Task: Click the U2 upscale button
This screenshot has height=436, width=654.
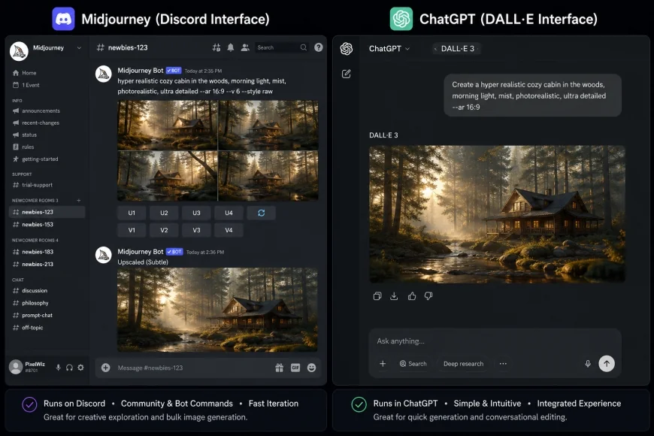Action: click(165, 213)
